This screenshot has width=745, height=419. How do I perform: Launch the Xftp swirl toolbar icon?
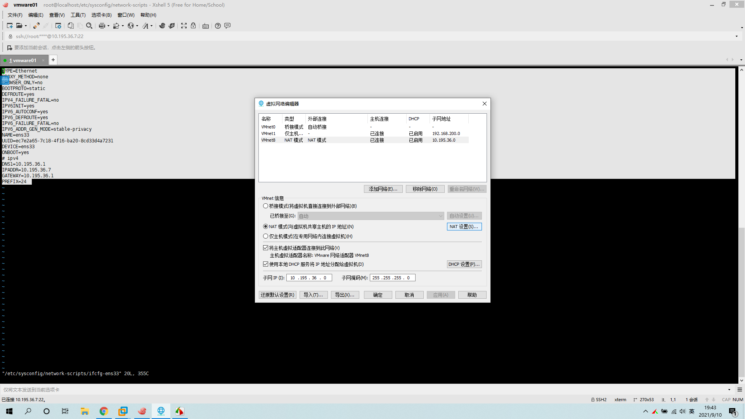(162, 26)
